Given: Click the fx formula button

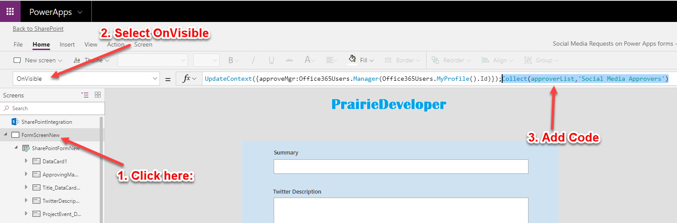Looking at the screenshot, I should click(x=189, y=79).
